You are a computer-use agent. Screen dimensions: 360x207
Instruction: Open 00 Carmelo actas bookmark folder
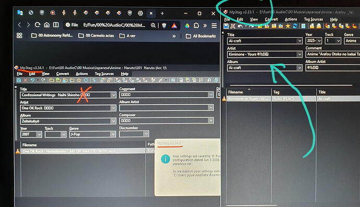96,35
